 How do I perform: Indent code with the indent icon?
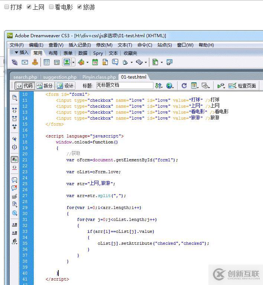click(x=14, y=225)
